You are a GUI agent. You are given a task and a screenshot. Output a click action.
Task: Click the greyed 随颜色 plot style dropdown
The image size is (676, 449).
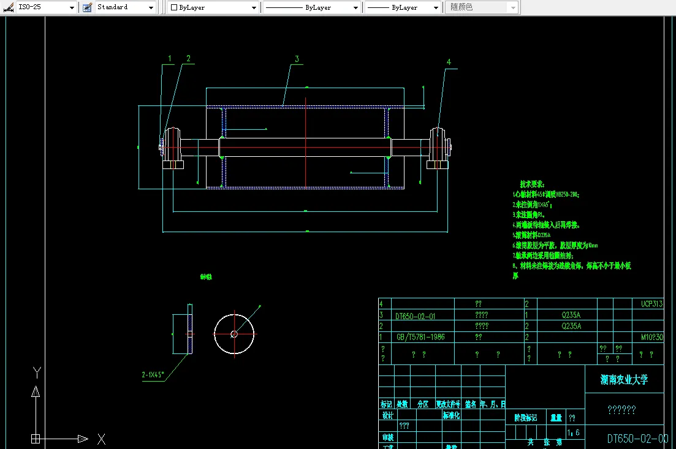coord(482,7)
